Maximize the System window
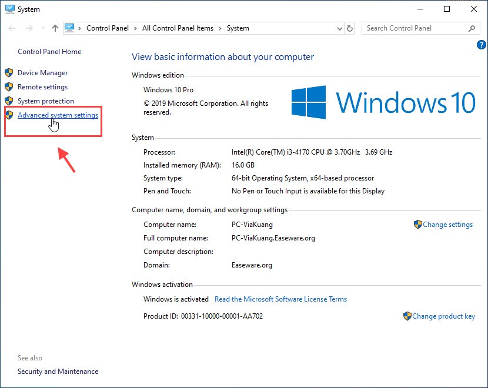488x388 pixels. [x=447, y=9]
